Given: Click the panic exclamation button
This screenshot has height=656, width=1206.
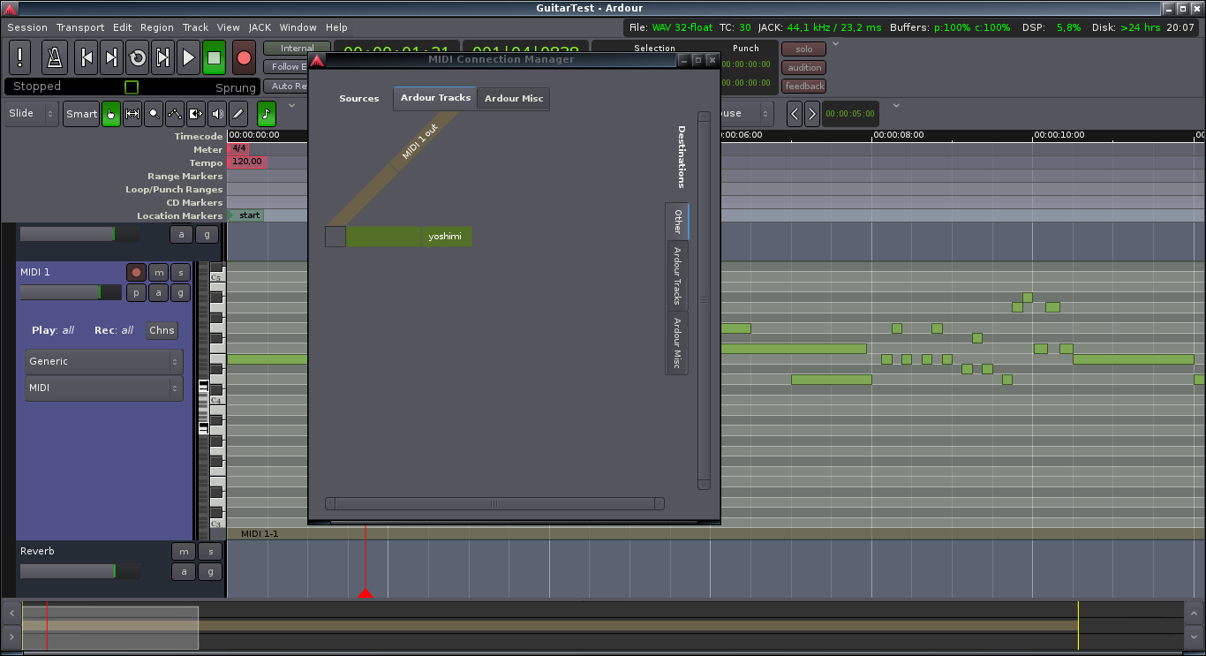Looking at the screenshot, I should coord(19,58).
